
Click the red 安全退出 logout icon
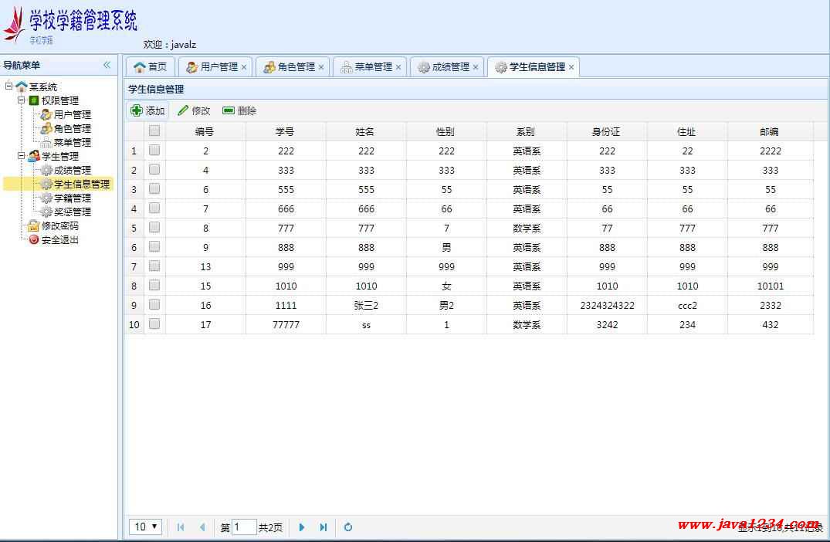tap(33, 240)
